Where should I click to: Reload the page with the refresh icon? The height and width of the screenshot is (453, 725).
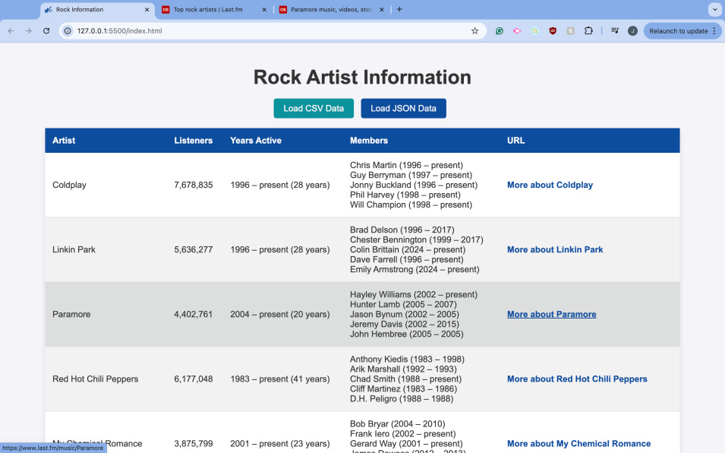46,31
